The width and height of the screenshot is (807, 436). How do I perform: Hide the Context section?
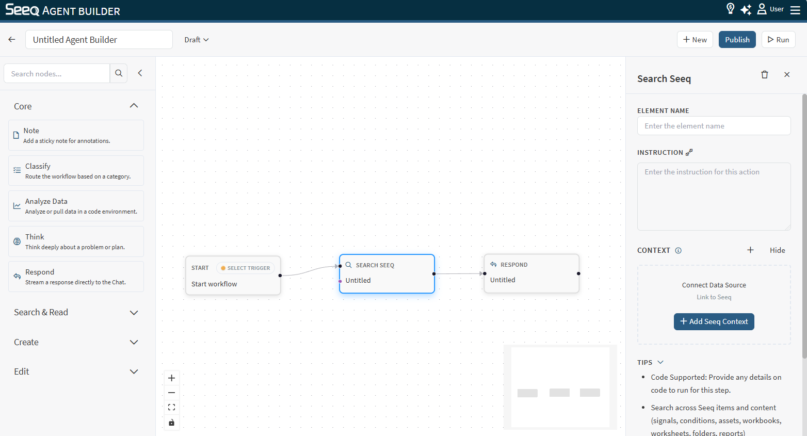(777, 250)
